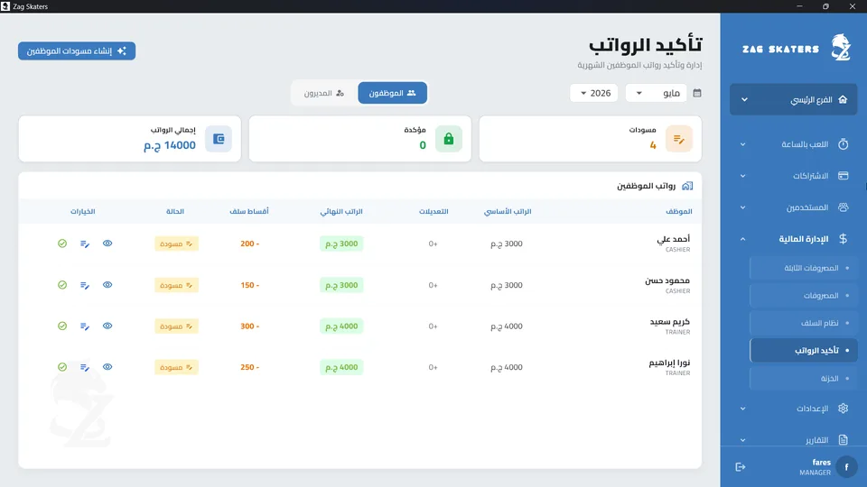This screenshot has height=487, width=867.
Task: Collapse the الإدارة المالية menu chevron
Action: tap(742, 239)
